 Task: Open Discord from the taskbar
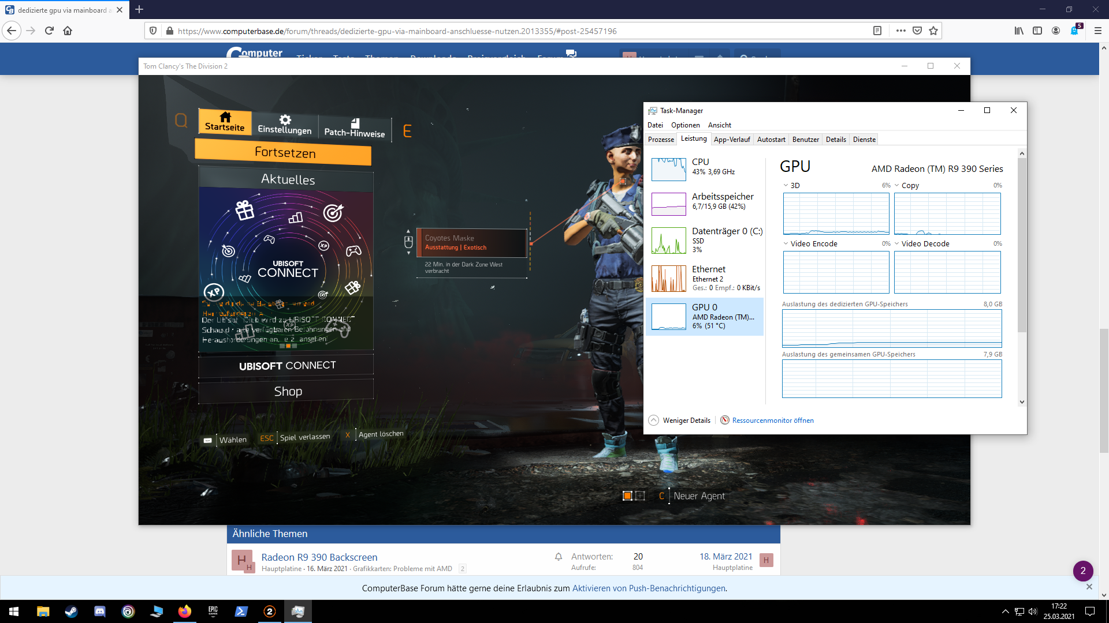point(99,611)
